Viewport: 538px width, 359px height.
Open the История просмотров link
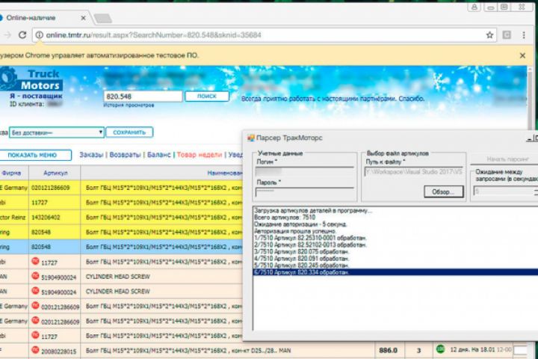[x=129, y=105]
